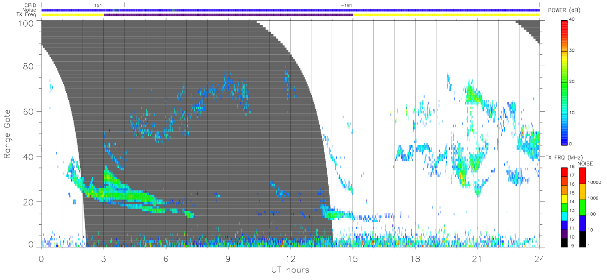The height and width of the screenshot is (280, 607).
Task: Click the y-axis tick label '60'
Action: click(x=29, y=112)
